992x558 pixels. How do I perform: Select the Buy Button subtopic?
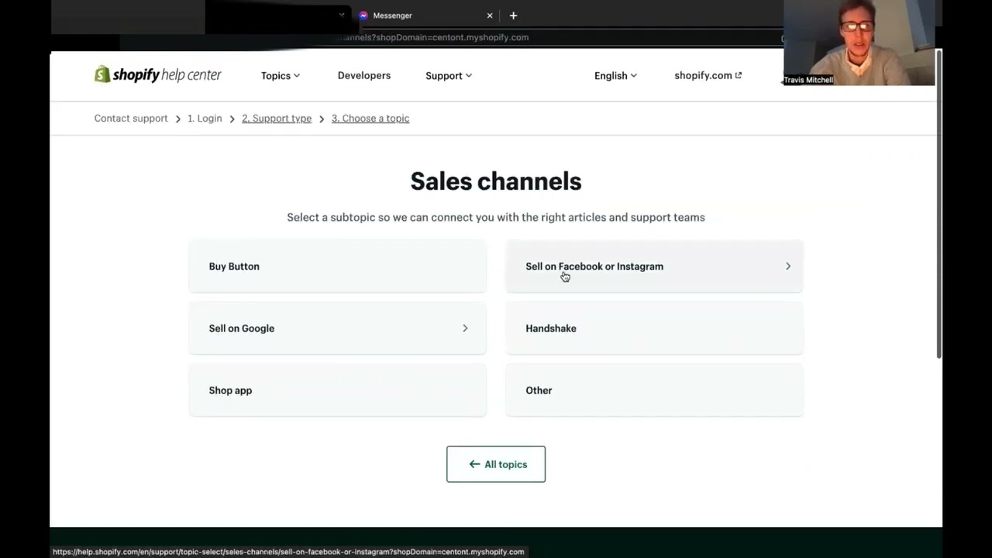tap(337, 266)
